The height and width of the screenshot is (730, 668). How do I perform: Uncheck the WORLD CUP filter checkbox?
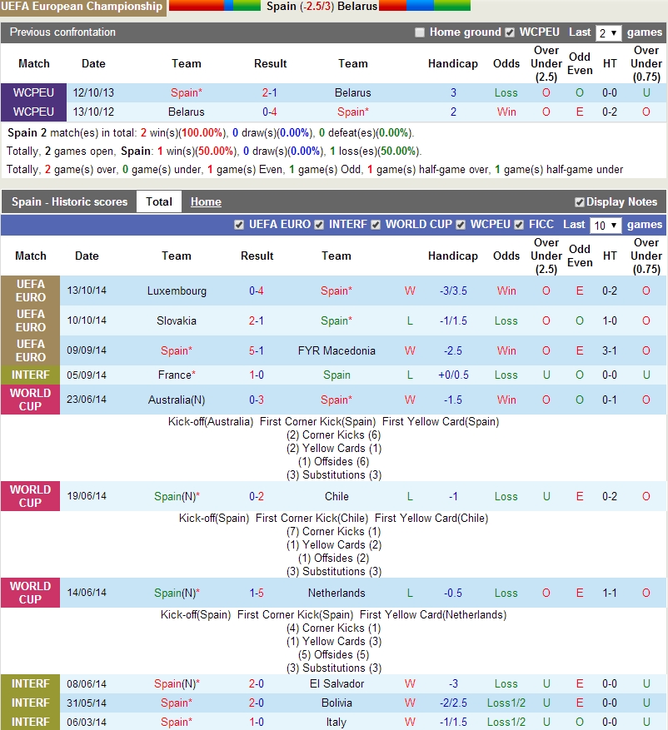click(x=376, y=225)
